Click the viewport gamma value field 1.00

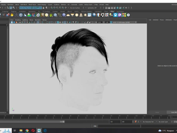tap(107, 22)
